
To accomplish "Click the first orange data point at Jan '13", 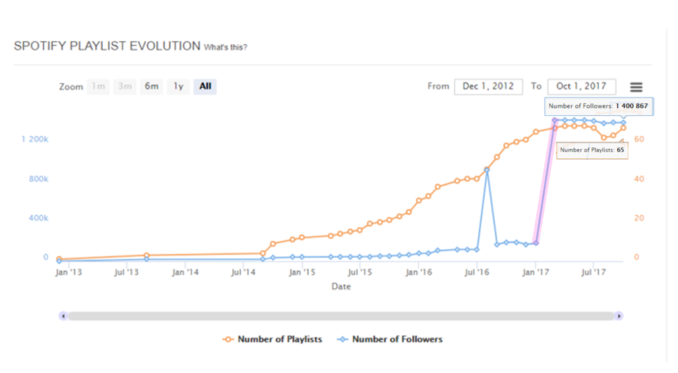I will click(59, 259).
